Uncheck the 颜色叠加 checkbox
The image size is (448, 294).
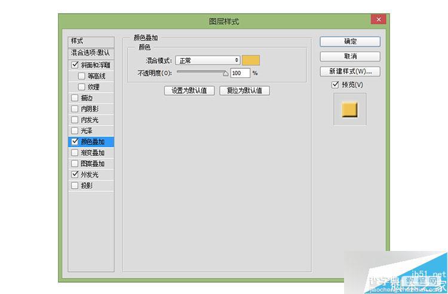(x=75, y=142)
